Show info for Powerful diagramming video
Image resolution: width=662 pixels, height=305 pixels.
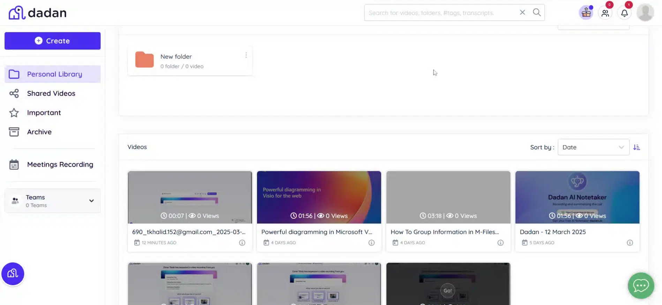[x=371, y=243]
